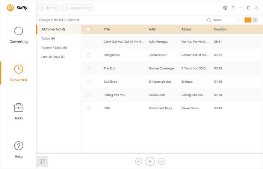The image size is (263, 169).
Task: Click duration 05:51
Action: click(218, 42)
